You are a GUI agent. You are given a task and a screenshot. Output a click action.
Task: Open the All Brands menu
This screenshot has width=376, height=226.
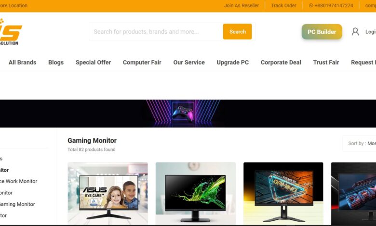[22, 63]
